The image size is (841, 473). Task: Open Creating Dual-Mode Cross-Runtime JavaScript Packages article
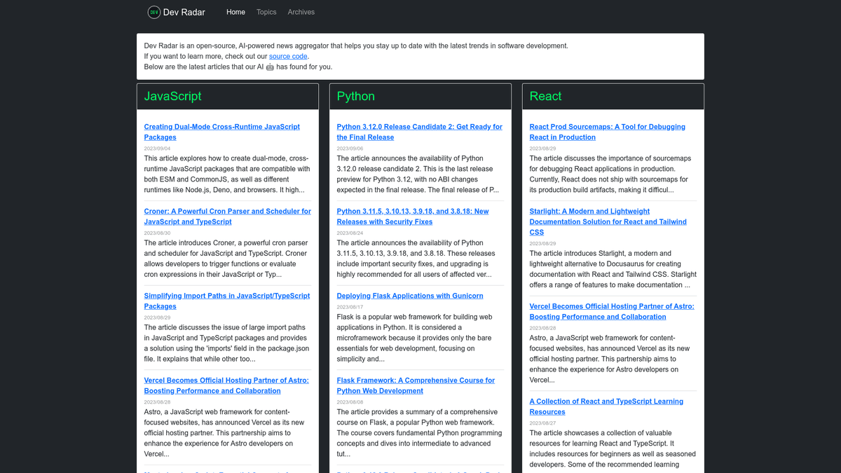pyautogui.click(x=222, y=132)
